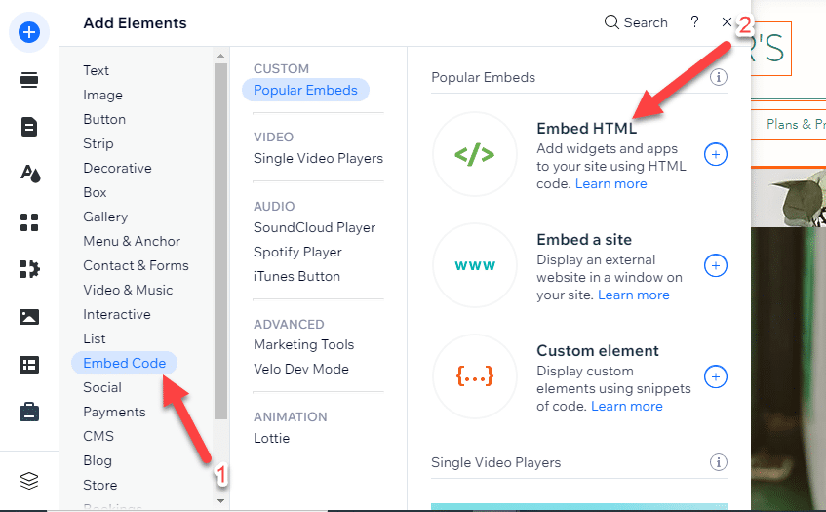826x512 pixels.
Task: Open the Site Design paint drop icon
Action: 29,174
